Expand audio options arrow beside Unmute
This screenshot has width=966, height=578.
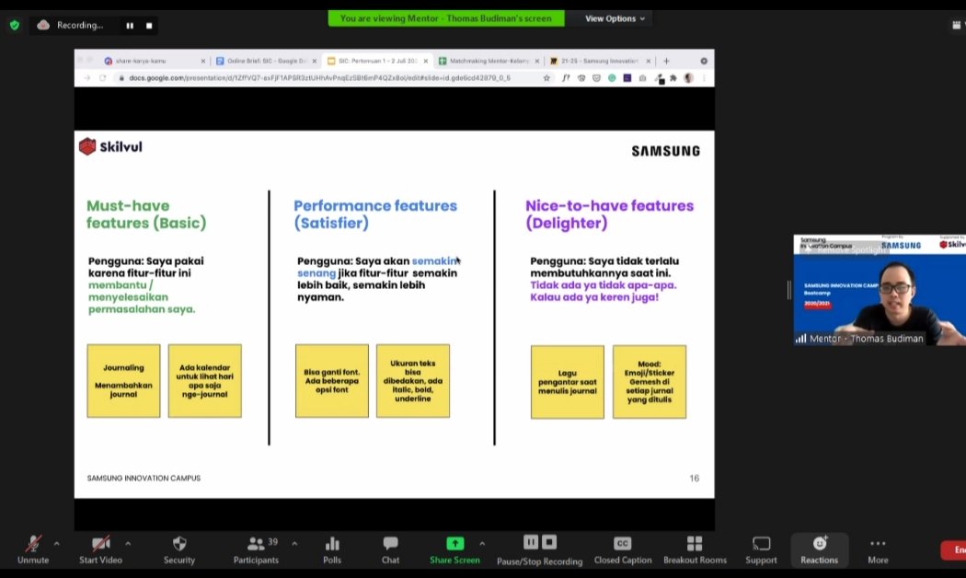(57, 543)
